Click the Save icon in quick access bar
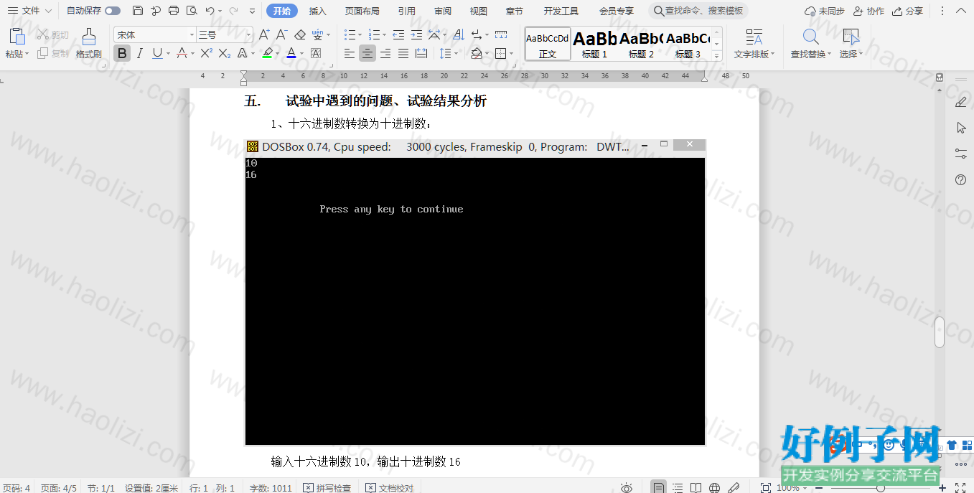The width and height of the screenshot is (974, 493). (138, 11)
